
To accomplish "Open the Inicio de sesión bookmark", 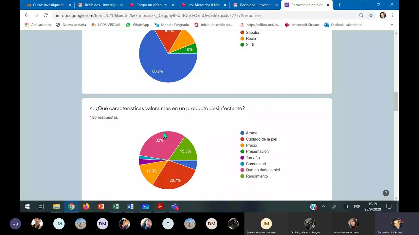I will [x=213, y=25].
